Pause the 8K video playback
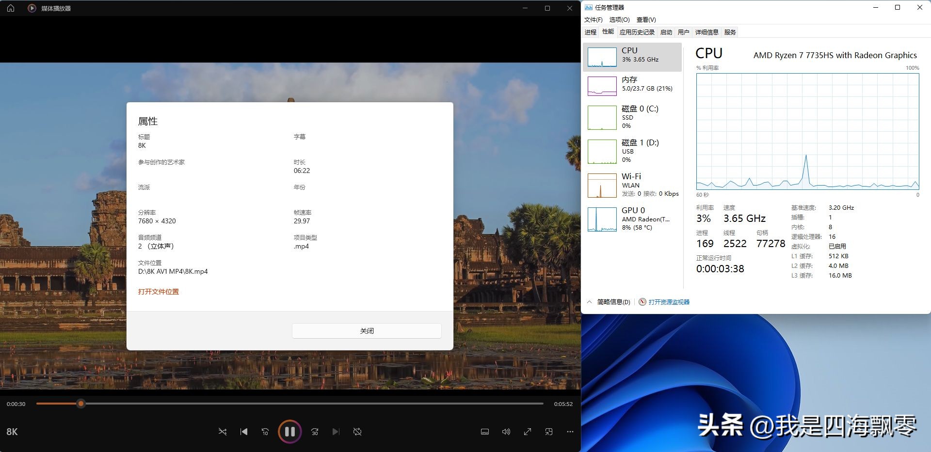 coord(289,431)
